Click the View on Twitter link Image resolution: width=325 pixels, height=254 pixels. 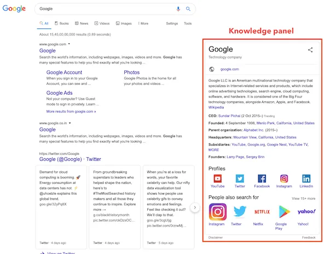[61, 253]
